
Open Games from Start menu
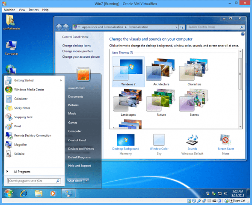pos(73,123)
